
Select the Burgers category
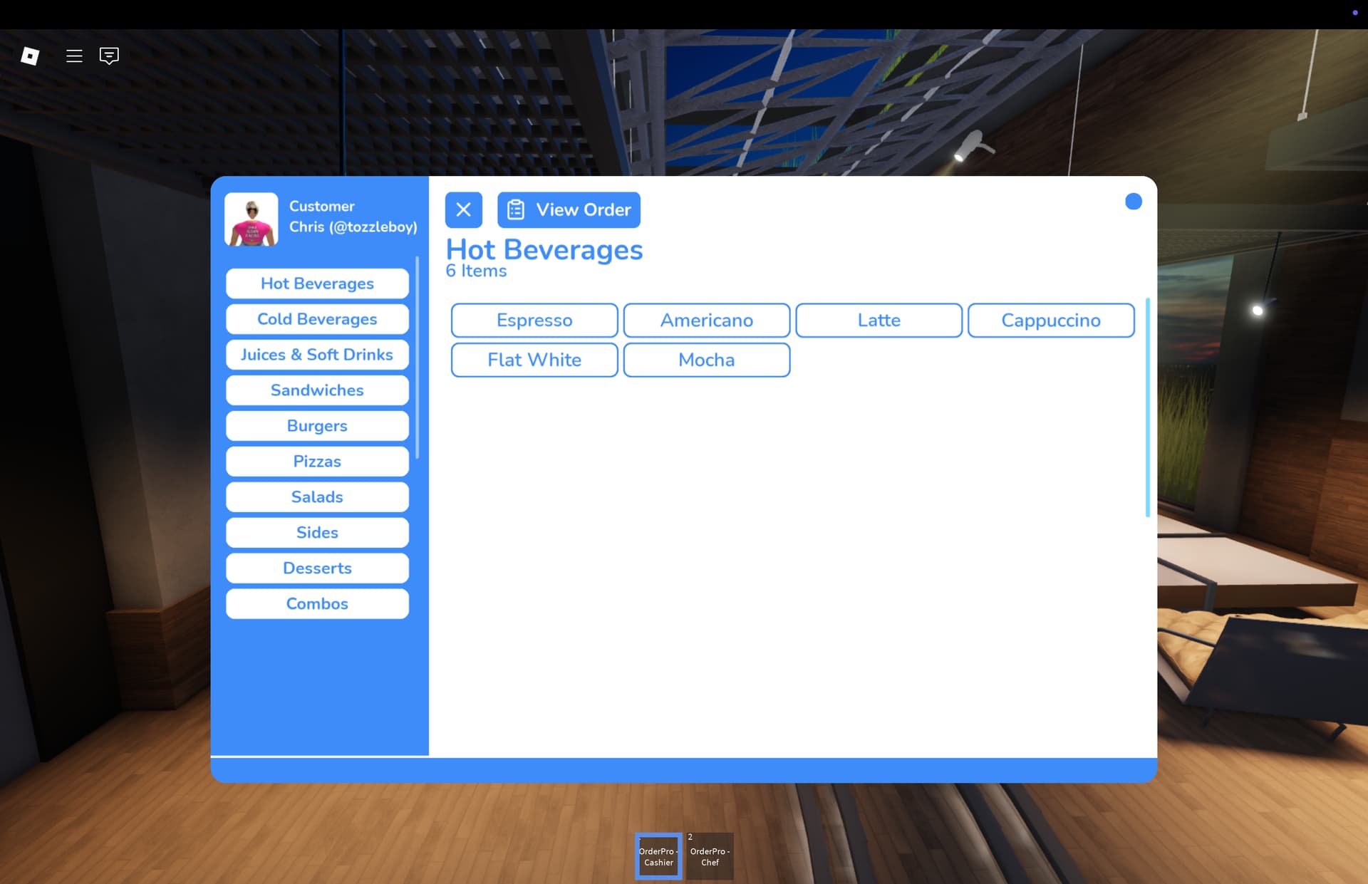tap(317, 426)
